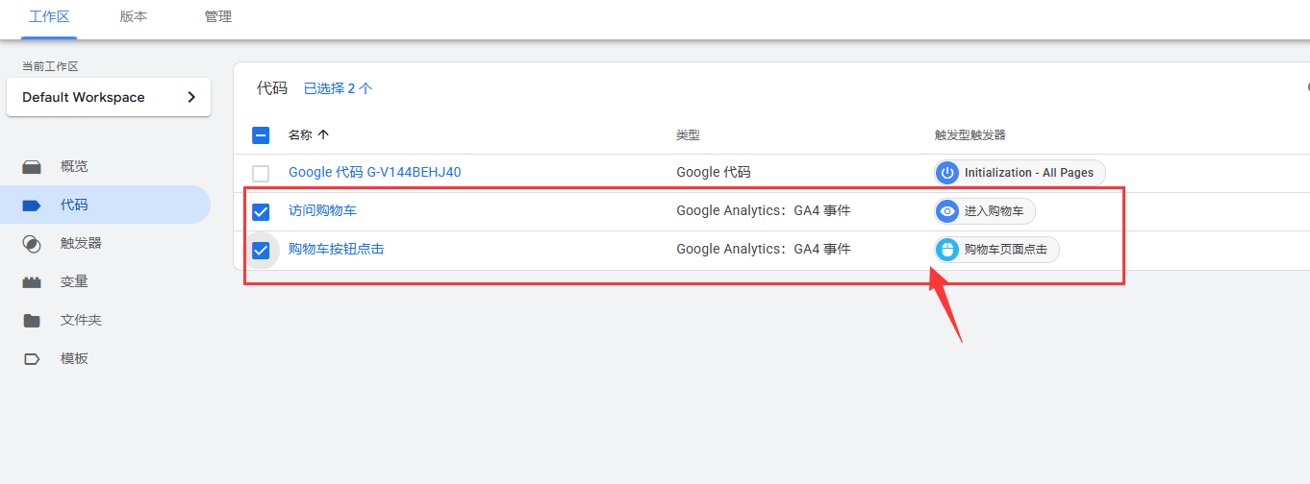Click the eye icon on 进入购物车 trigger

point(947,211)
